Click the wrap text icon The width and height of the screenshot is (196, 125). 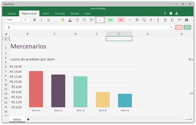point(91,20)
